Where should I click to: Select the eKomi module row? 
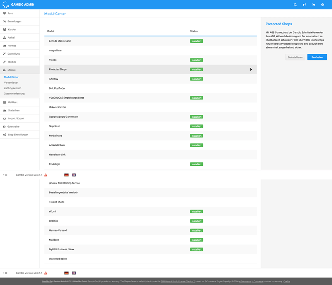click(151, 211)
